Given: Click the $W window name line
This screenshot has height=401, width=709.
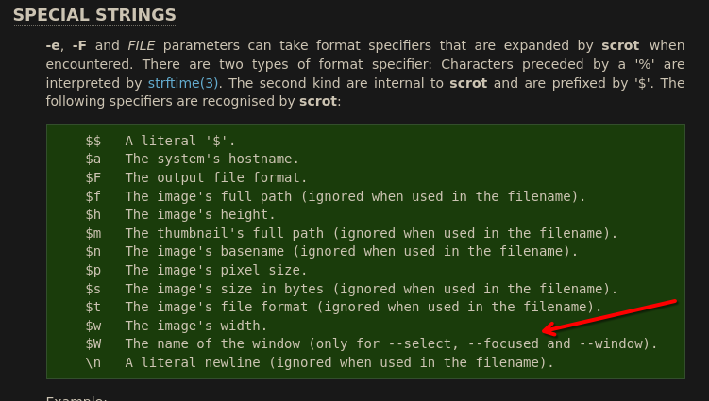Looking at the screenshot, I should (370, 343).
